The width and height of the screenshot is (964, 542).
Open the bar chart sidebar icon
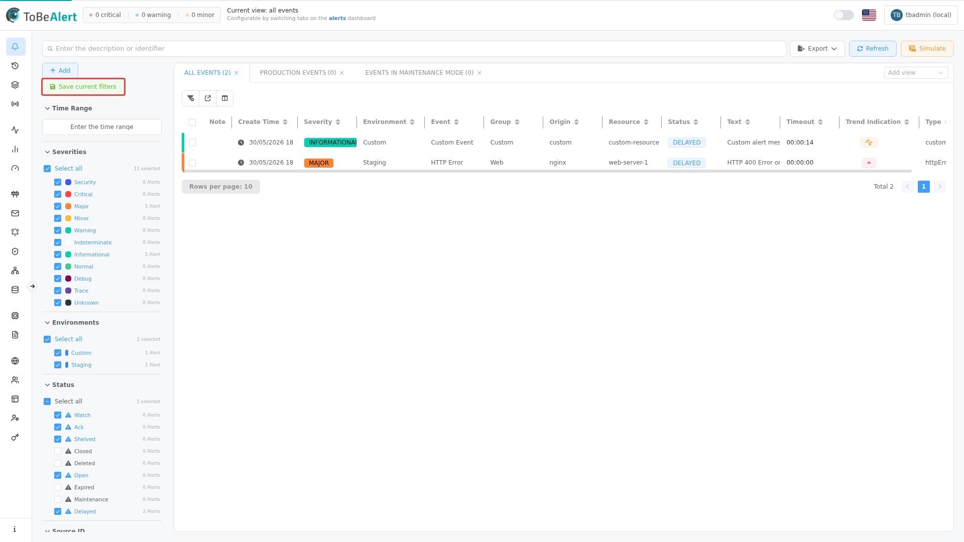coord(15,149)
